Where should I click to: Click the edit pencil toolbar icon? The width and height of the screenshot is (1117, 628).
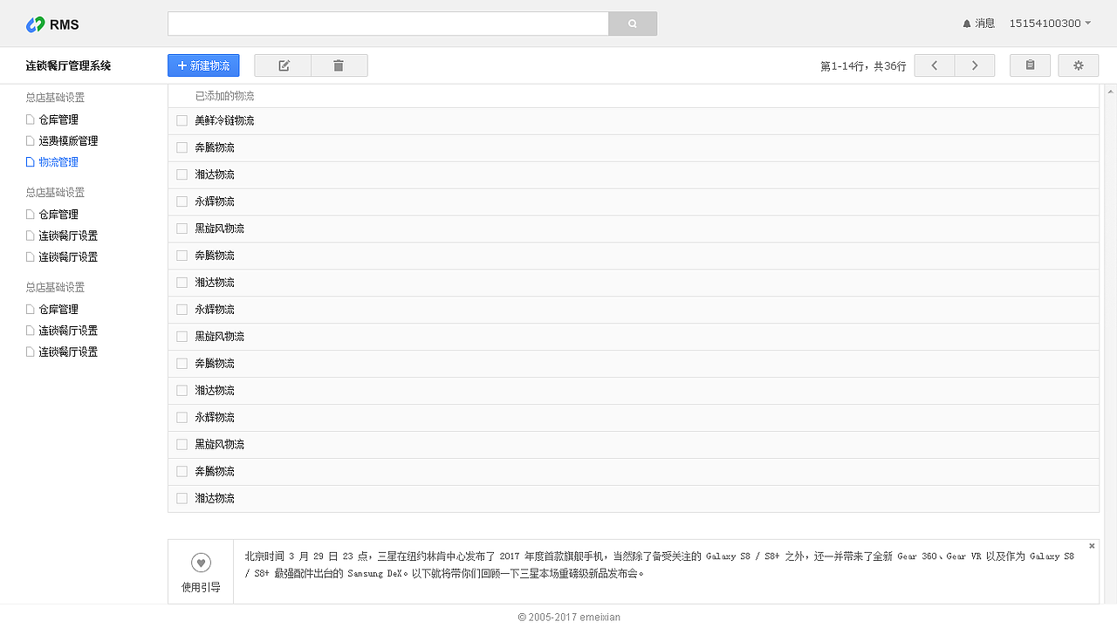pos(283,65)
